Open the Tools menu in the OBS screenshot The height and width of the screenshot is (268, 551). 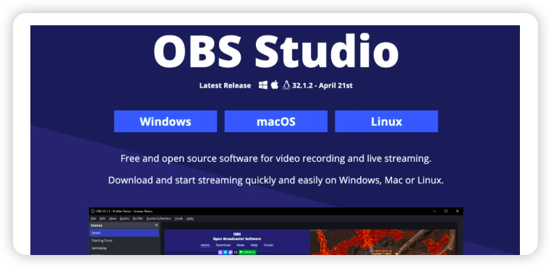click(179, 218)
